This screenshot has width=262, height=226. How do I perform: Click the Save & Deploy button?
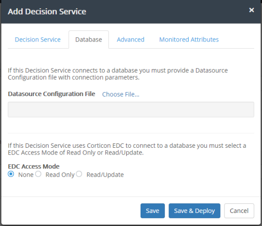194,211
